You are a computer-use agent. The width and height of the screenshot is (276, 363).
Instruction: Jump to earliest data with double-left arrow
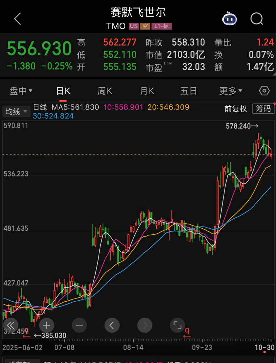11,325
